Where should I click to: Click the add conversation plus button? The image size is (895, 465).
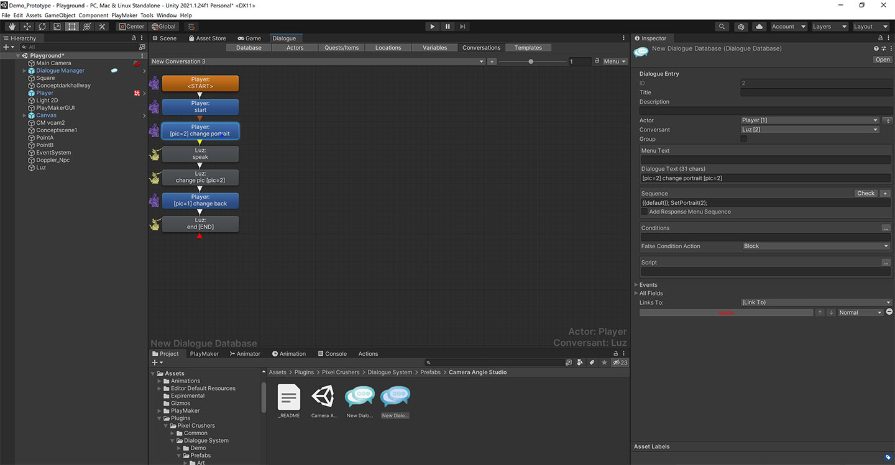pyautogui.click(x=492, y=61)
